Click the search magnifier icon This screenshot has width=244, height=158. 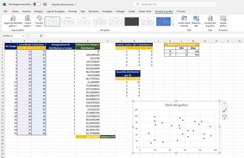(138, 4)
